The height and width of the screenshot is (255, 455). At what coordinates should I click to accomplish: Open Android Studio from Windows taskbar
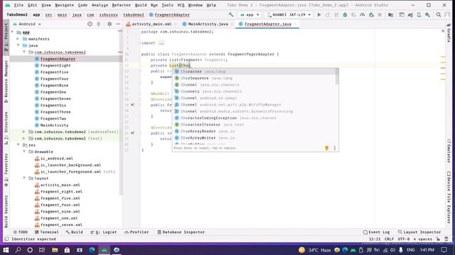105,250
